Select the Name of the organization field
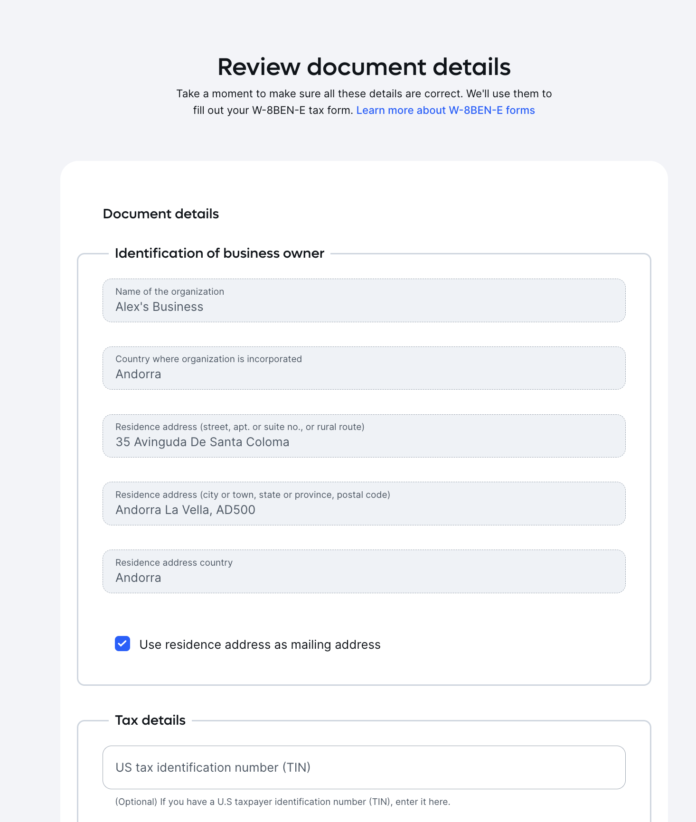 pos(364,300)
